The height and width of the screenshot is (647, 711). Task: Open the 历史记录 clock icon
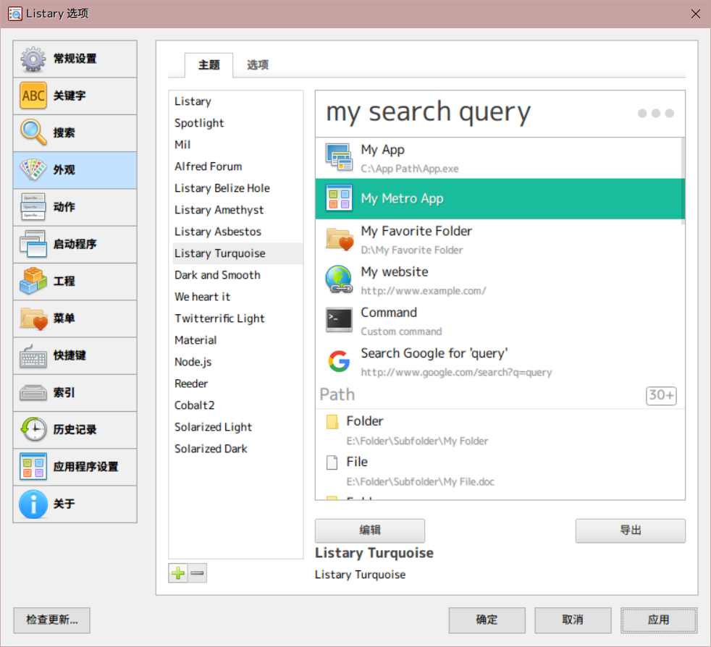click(33, 429)
